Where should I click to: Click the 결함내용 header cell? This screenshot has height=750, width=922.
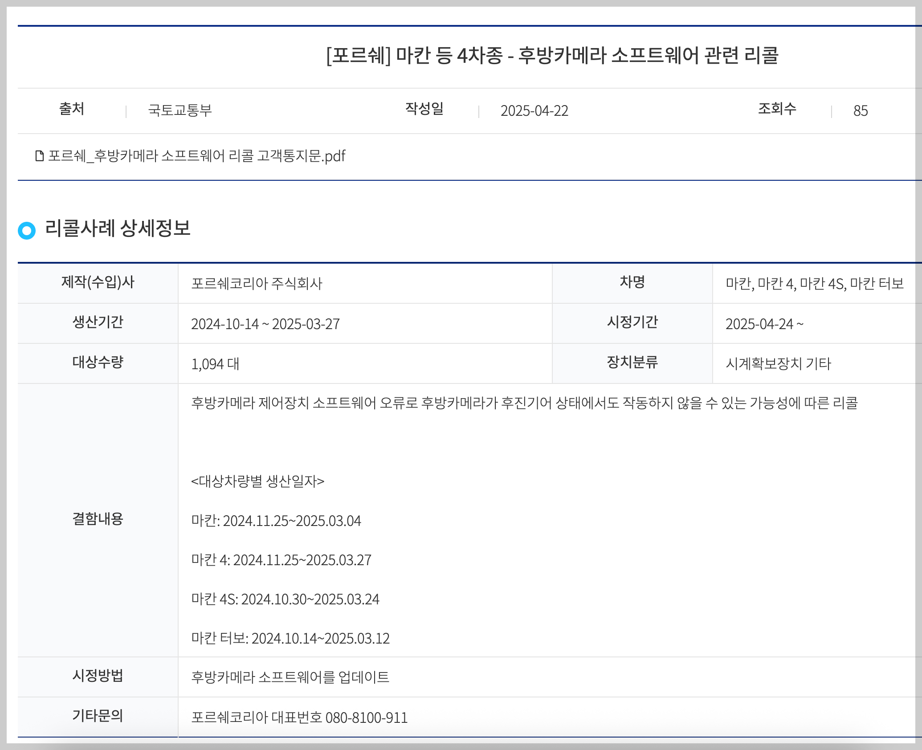tap(98, 520)
